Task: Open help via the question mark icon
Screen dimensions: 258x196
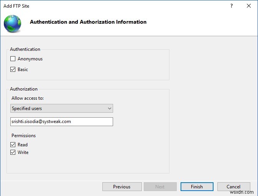Action: [x=232, y=6]
